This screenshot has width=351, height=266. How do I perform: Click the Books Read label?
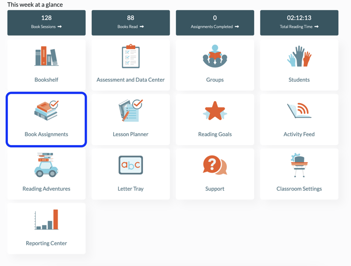(x=128, y=27)
